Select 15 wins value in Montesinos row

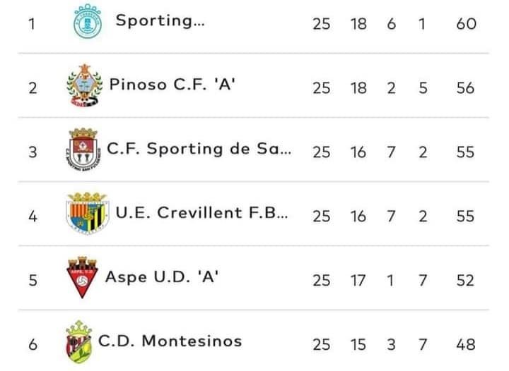(x=358, y=344)
